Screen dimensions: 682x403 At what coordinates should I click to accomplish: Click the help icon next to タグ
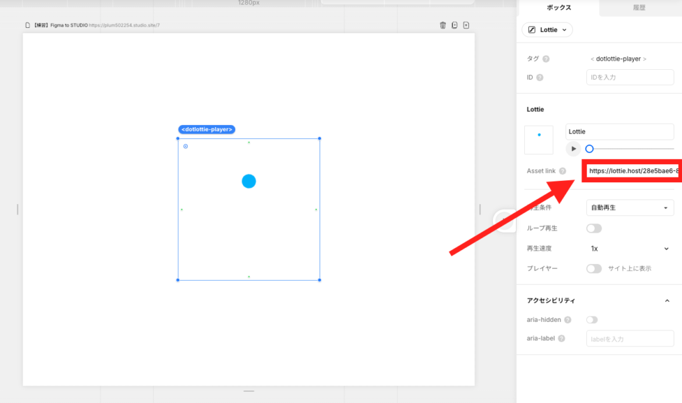tap(546, 59)
